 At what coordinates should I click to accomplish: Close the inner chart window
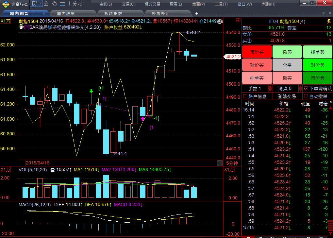click(x=330, y=13)
